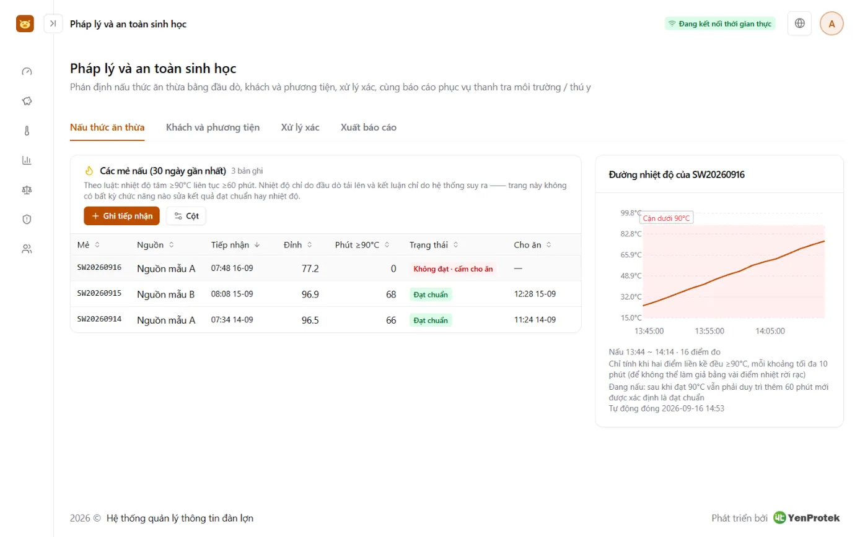Click the "Đường nhiệt độ của SW20260916" card title
860x537 pixels.
click(x=677, y=174)
